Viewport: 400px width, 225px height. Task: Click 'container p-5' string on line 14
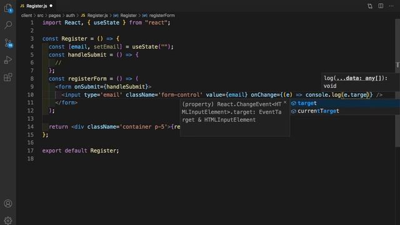point(143,127)
